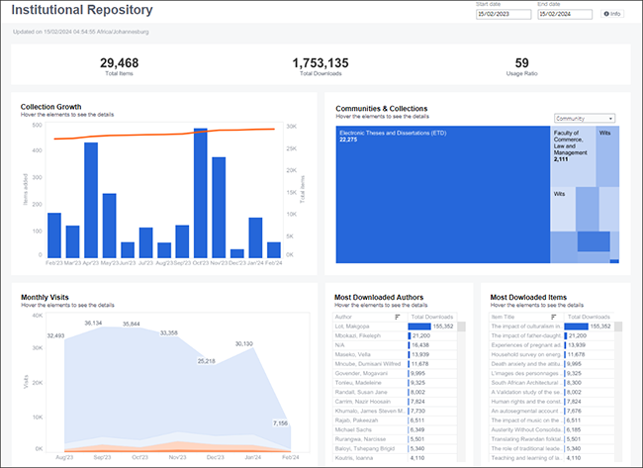643x468 pixels.
Task: Click the sort icon beside the Item Title column
Action: (554, 317)
